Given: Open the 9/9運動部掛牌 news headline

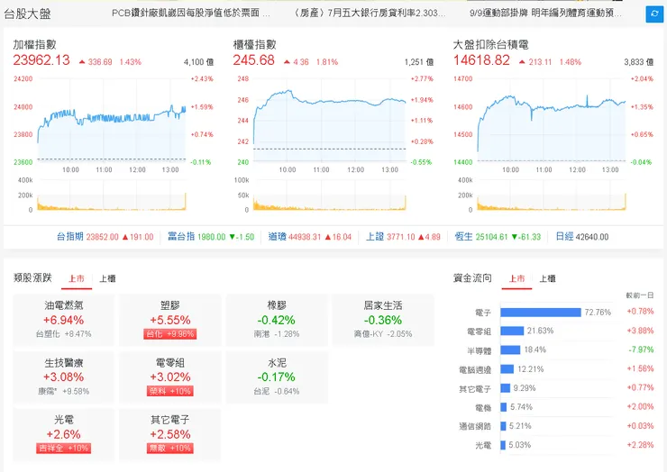Looking at the screenshot, I should pyautogui.click(x=545, y=14).
